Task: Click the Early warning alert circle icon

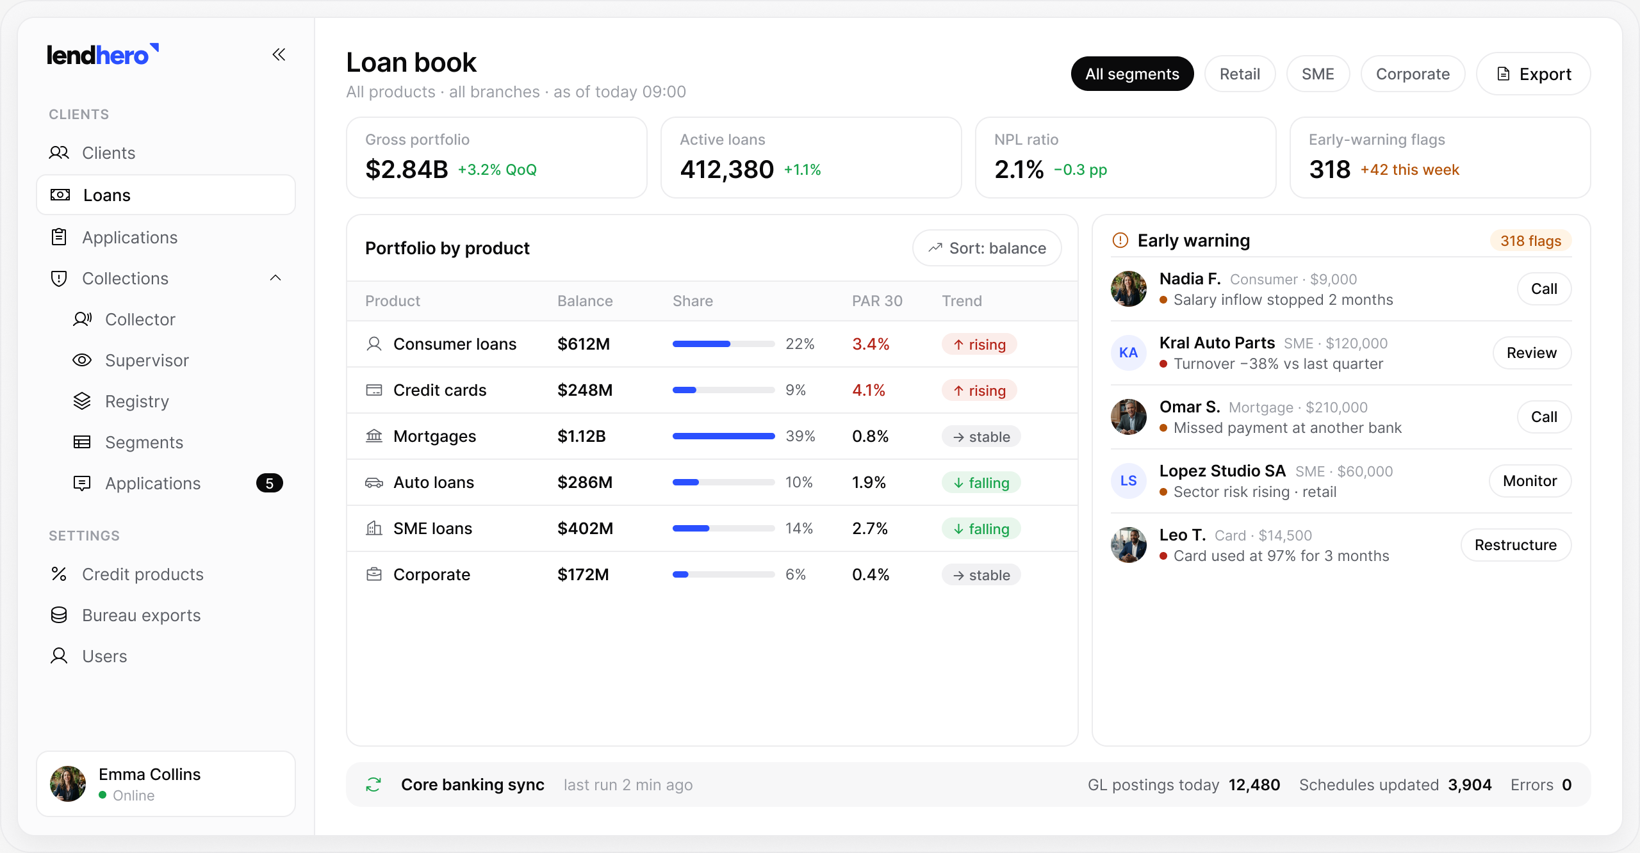Action: click(x=1120, y=240)
